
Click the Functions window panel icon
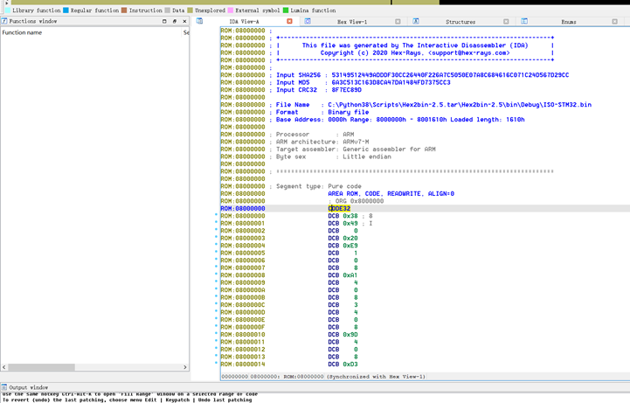[x=4, y=21]
